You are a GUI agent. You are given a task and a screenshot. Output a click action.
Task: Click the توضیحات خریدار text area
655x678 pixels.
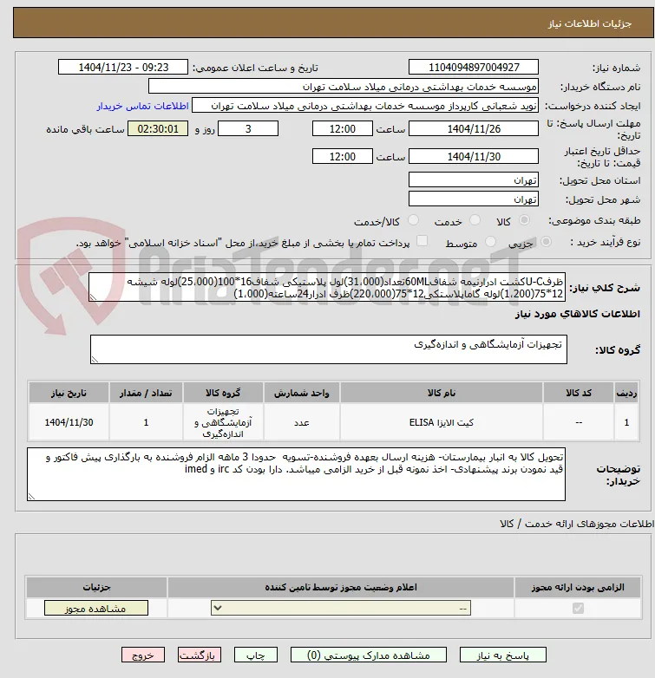click(x=296, y=474)
